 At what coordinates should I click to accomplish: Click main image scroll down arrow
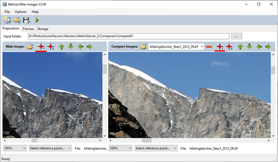105,136
